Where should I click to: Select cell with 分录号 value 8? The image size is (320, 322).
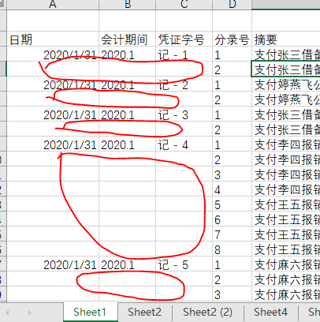coord(232,250)
